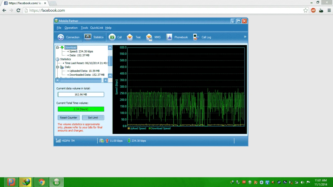Select 'Time Last Reset' row
This screenshot has height=187, width=333.
[86, 63]
